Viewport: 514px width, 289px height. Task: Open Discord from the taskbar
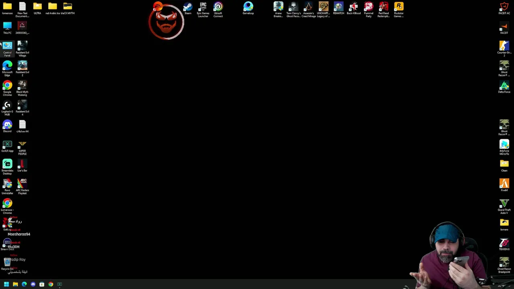point(33,284)
